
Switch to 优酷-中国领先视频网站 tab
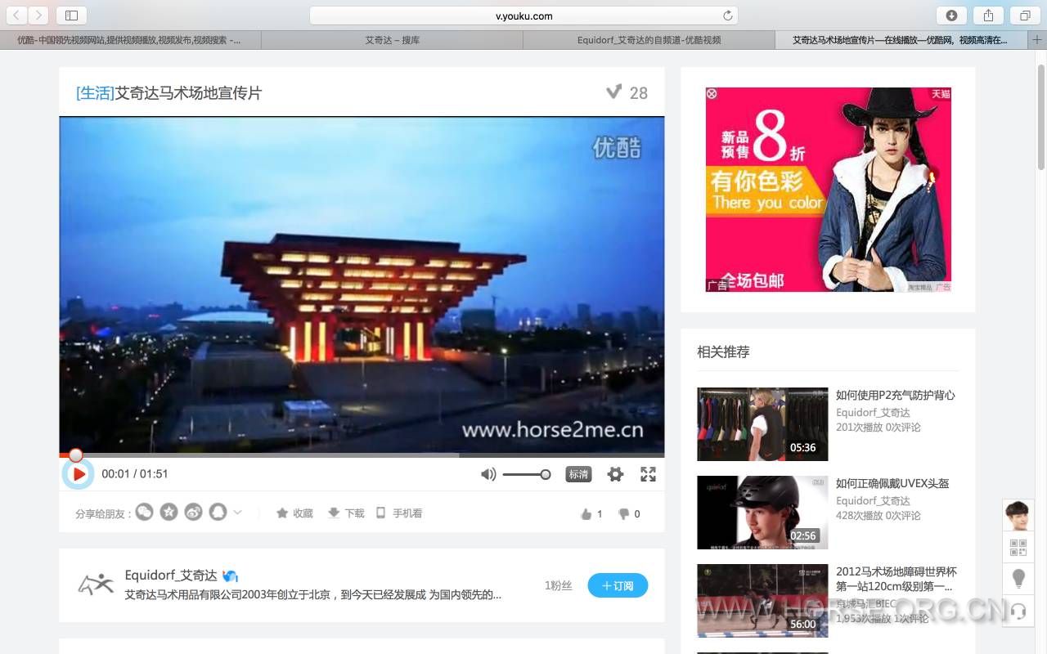point(131,40)
